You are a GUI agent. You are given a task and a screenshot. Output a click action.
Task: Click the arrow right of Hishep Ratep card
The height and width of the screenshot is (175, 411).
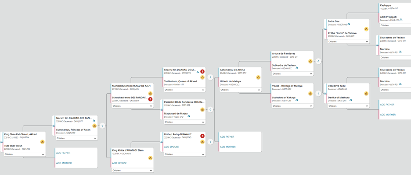[210, 141]
